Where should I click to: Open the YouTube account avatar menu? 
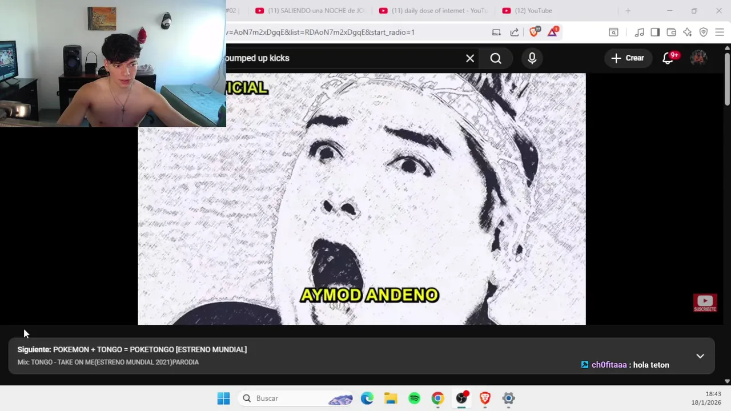pos(699,58)
